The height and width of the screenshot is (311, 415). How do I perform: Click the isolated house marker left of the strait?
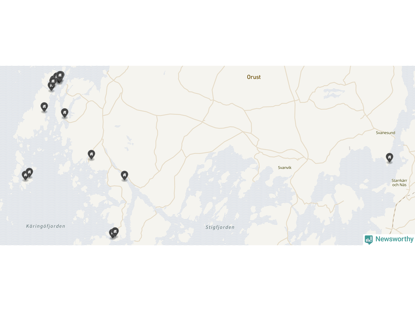pyautogui.click(x=44, y=107)
